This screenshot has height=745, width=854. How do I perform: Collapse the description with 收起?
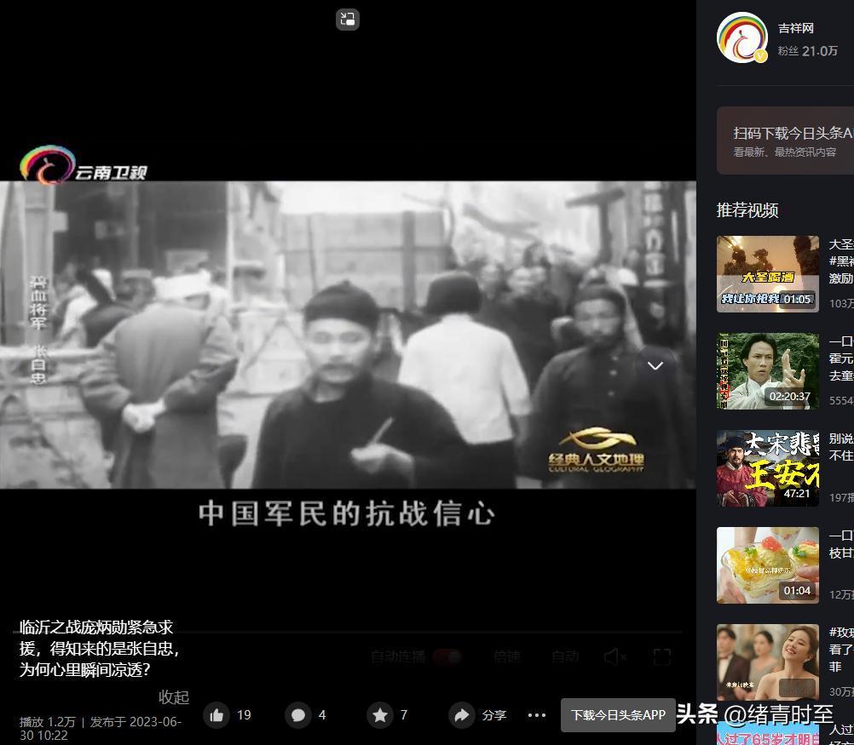click(174, 696)
